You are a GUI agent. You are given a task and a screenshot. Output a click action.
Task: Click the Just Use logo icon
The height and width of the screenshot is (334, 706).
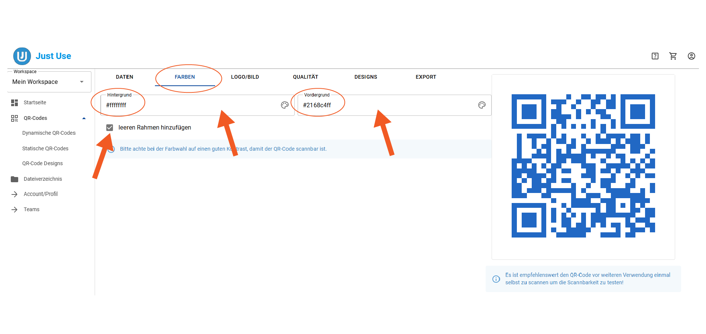coord(22,56)
